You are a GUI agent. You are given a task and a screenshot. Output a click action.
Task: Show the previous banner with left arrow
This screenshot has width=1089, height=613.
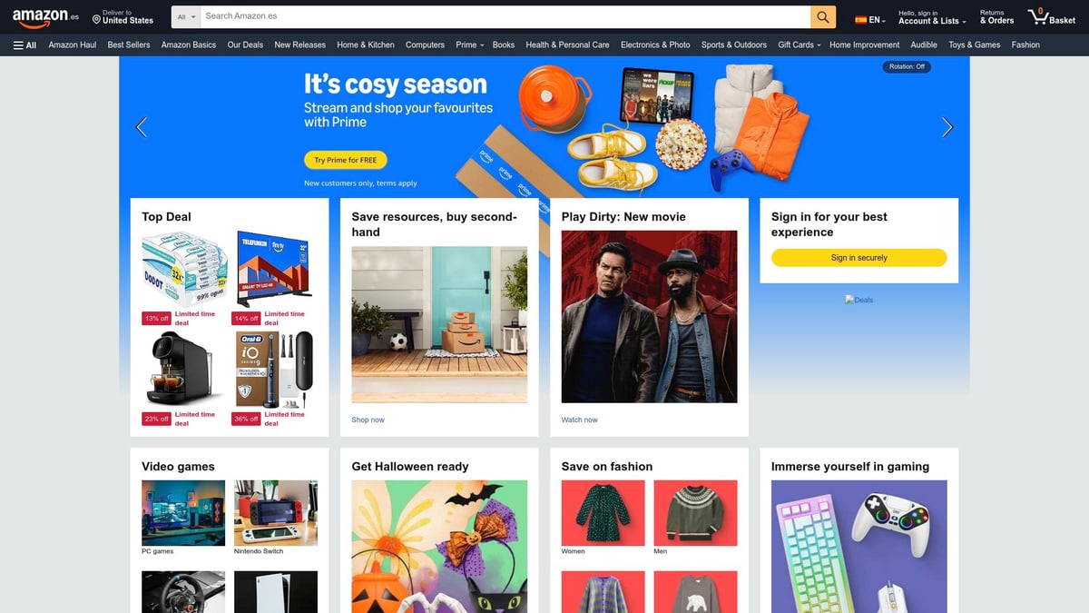(141, 127)
